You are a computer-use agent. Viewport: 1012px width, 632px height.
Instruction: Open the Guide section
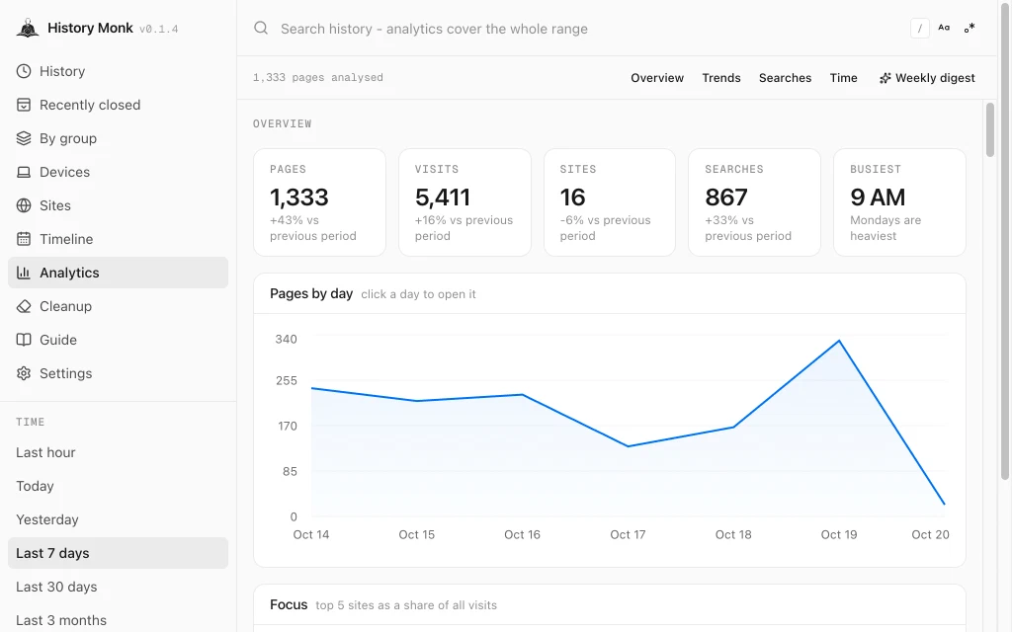point(119,340)
